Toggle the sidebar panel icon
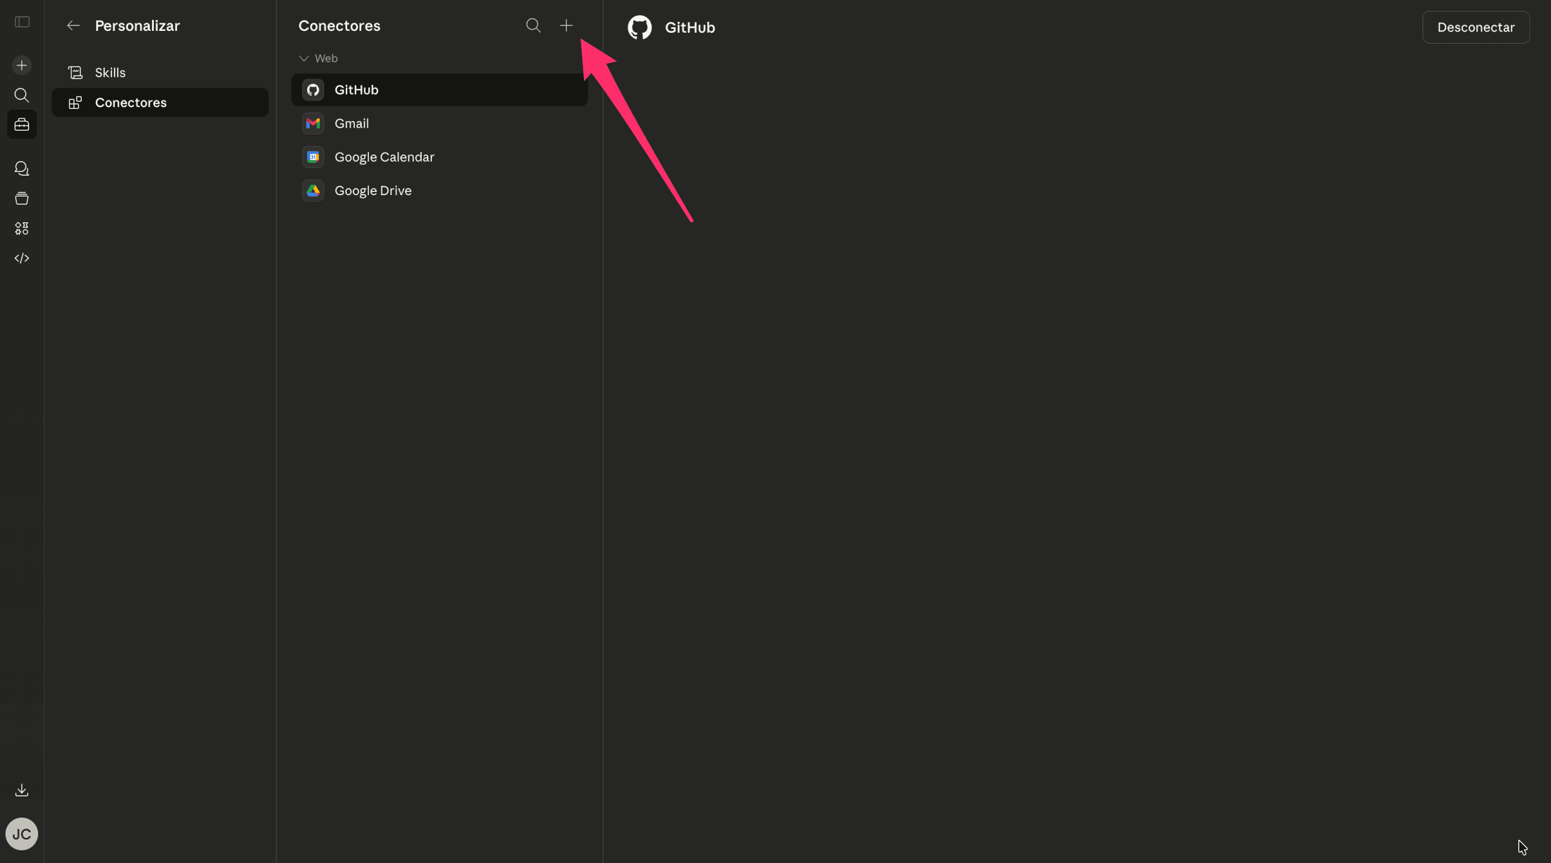1551x863 pixels. [22, 22]
